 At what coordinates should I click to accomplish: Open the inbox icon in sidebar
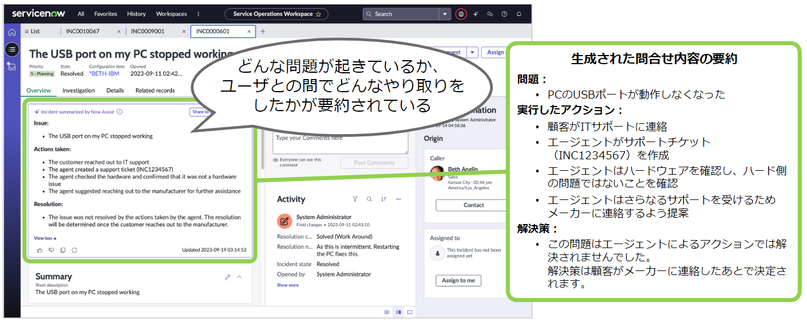point(11,66)
